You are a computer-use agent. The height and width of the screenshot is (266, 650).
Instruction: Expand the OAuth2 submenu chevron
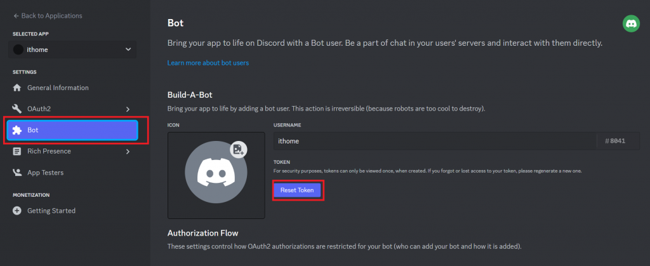point(128,109)
